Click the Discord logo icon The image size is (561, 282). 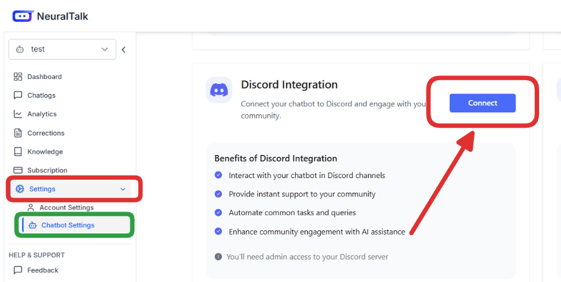click(x=219, y=90)
